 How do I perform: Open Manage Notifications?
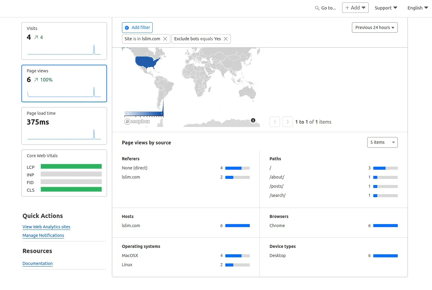(43, 235)
